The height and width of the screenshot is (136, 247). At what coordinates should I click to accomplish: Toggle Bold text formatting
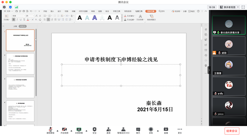point(14,20)
